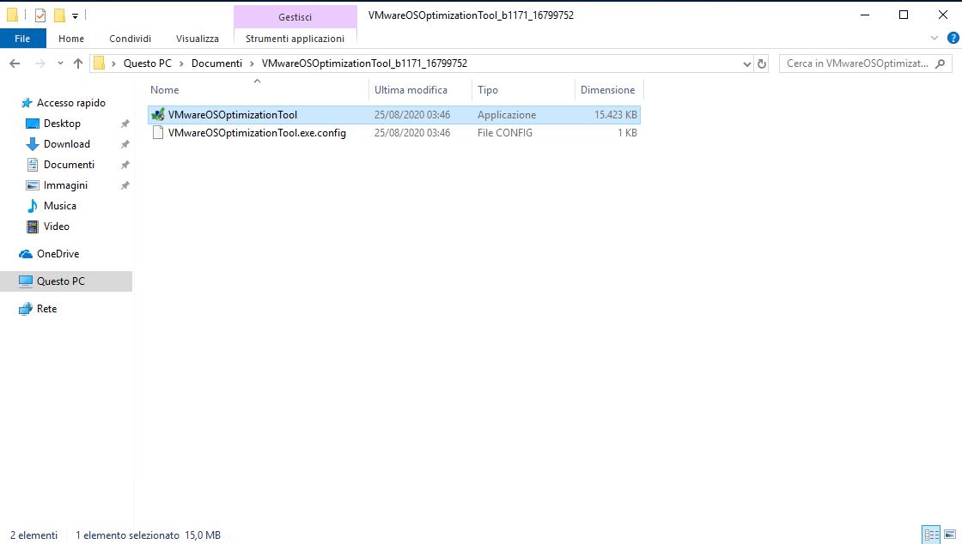Image resolution: width=962 pixels, height=544 pixels.
Task: Minimize the Explorer window
Action: coord(865,15)
